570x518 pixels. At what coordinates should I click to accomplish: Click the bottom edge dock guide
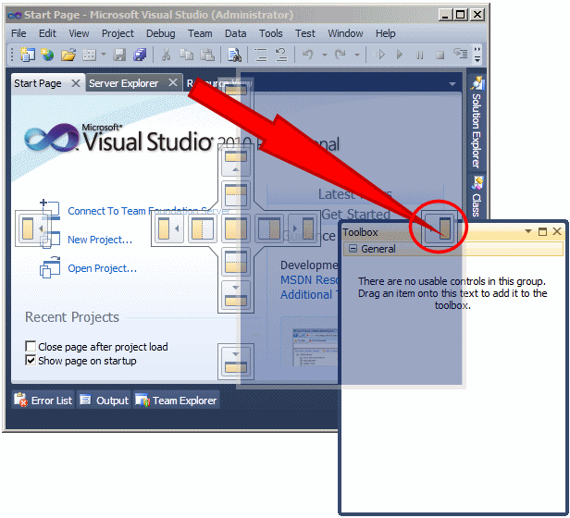[236, 362]
